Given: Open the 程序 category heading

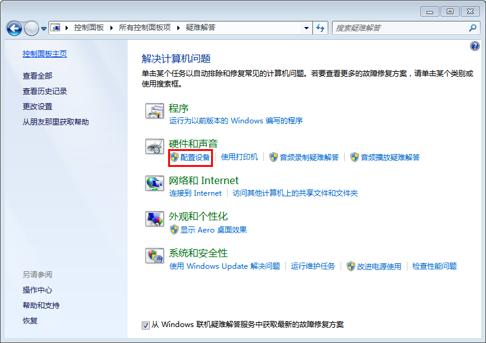Looking at the screenshot, I should coord(179,109).
